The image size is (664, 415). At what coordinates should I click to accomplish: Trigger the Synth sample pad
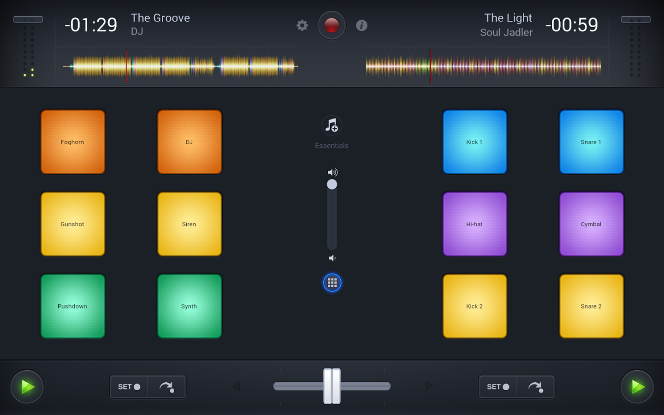click(x=189, y=306)
